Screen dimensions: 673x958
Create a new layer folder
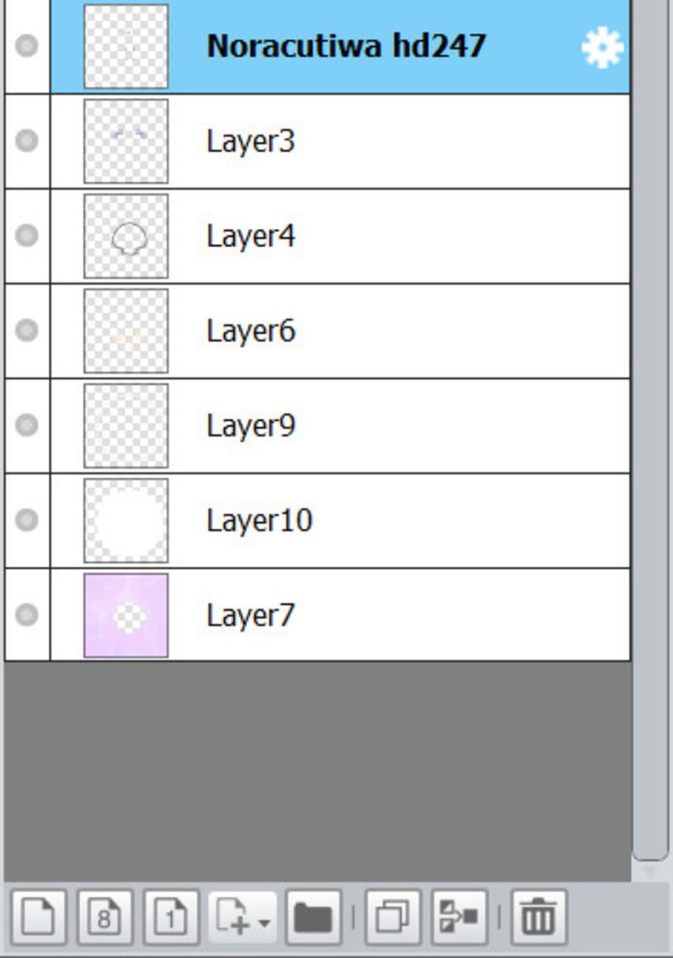(313, 917)
